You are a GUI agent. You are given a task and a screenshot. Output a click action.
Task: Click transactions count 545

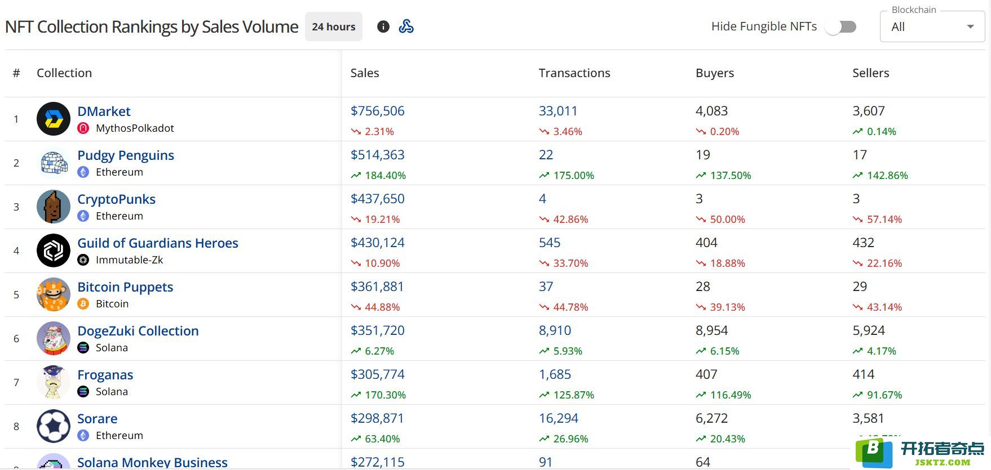click(x=550, y=243)
